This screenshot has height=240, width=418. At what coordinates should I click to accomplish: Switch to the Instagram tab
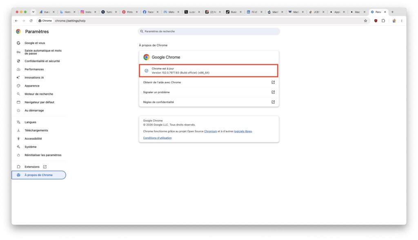pos(88,12)
